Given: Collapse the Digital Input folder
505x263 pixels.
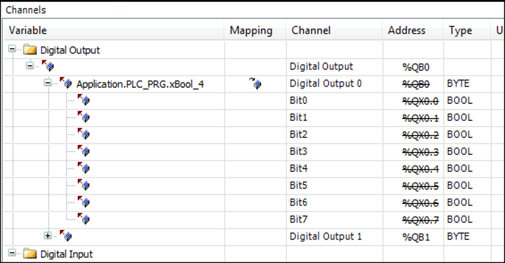Looking at the screenshot, I should click(x=12, y=253).
